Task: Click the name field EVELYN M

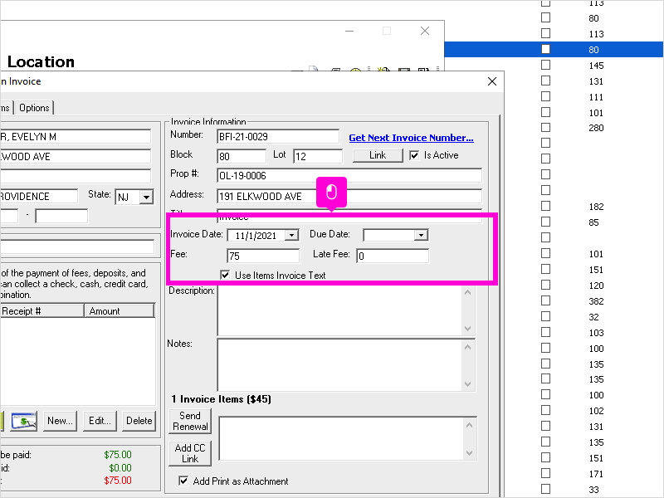Action: pyautogui.click(x=76, y=137)
